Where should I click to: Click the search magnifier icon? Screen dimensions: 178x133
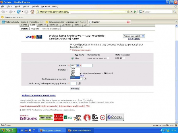[175, 12]
